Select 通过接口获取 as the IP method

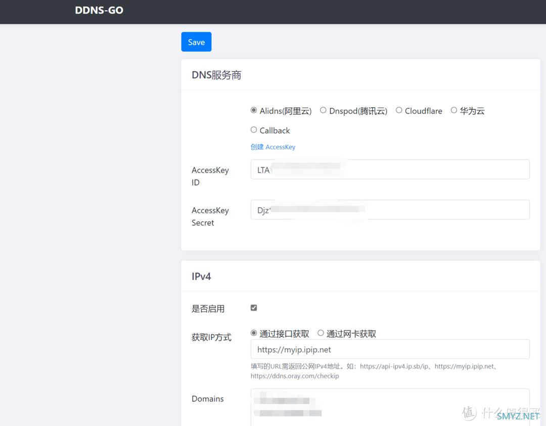click(254, 333)
